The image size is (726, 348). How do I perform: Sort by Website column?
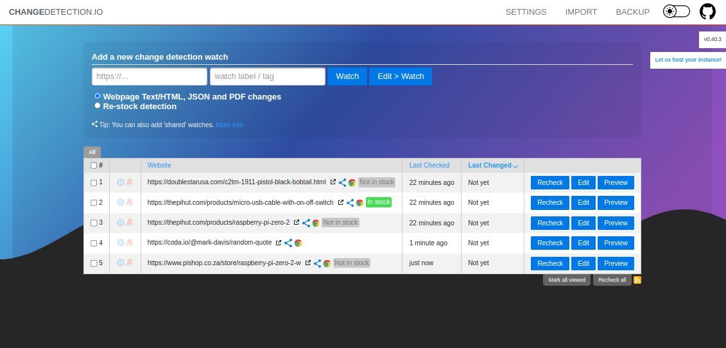[159, 166]
